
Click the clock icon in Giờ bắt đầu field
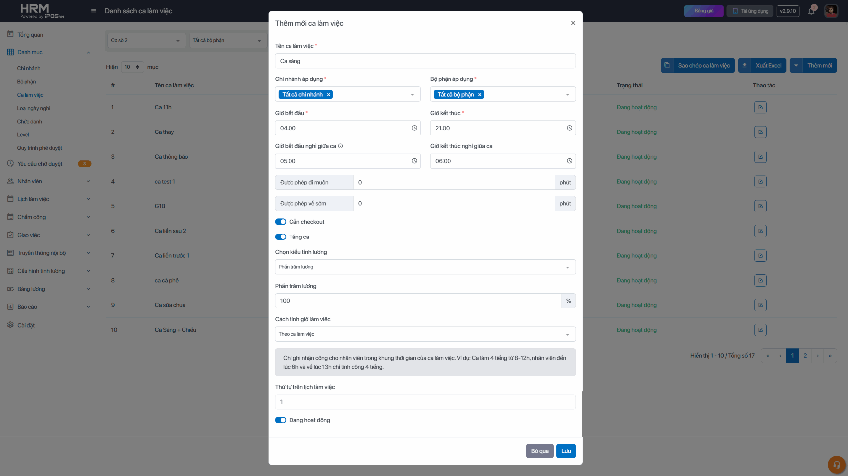pos(414,128)
